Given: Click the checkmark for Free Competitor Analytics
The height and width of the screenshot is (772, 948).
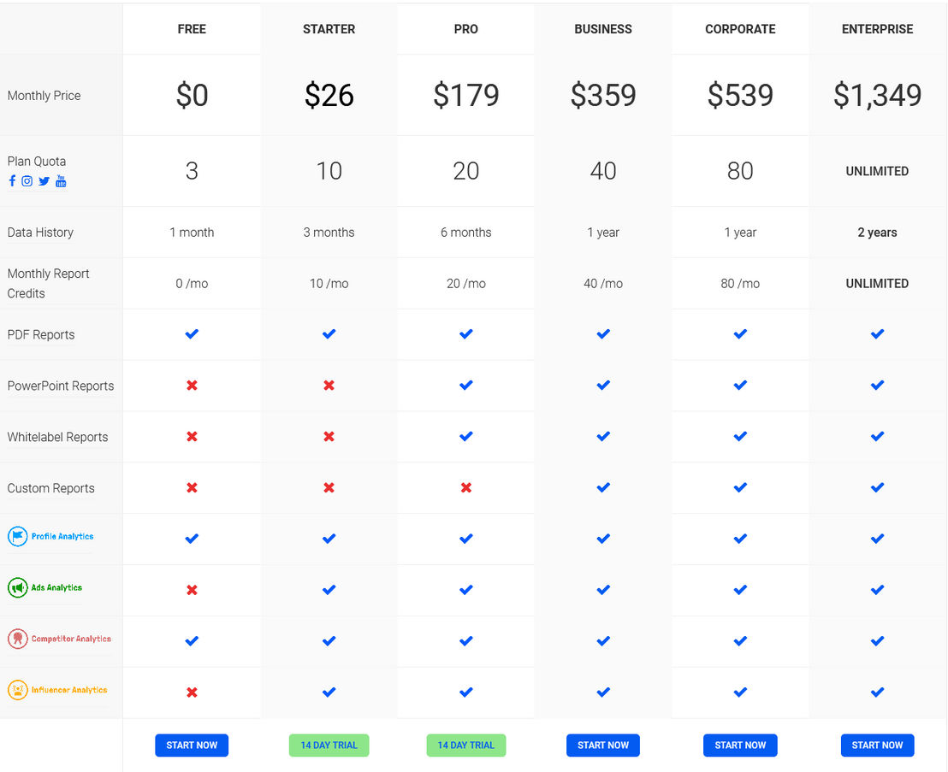Looking at the screenshot, I should tap(192, 641).
